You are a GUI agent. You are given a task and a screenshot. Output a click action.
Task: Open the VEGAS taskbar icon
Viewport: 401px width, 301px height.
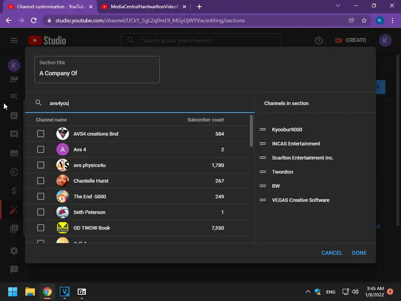click(65, 292)
